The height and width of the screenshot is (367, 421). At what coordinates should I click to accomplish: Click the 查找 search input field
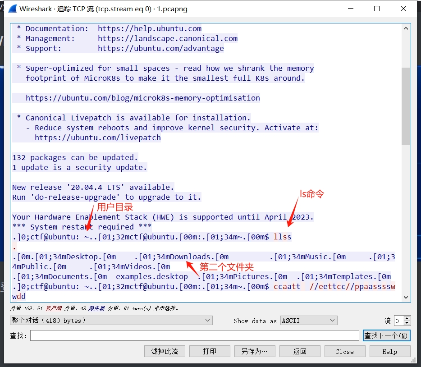pyautogui.click(x=194, y=335)
